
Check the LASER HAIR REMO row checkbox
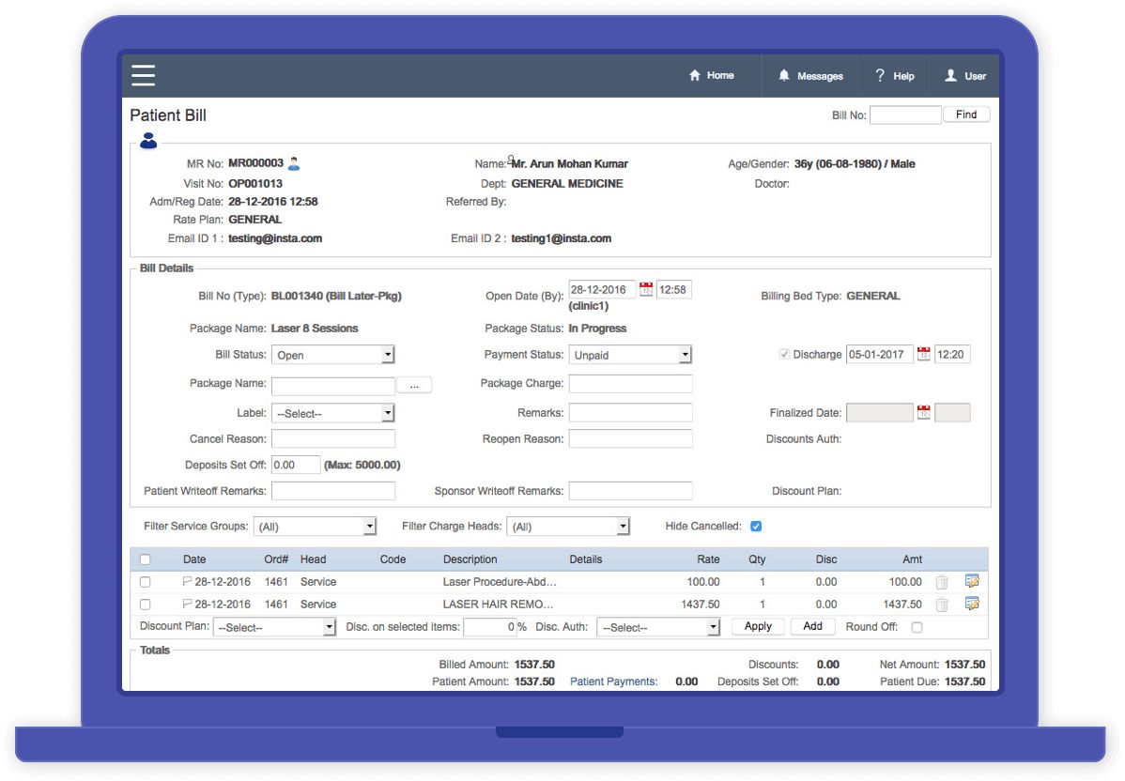click(145, 605)
